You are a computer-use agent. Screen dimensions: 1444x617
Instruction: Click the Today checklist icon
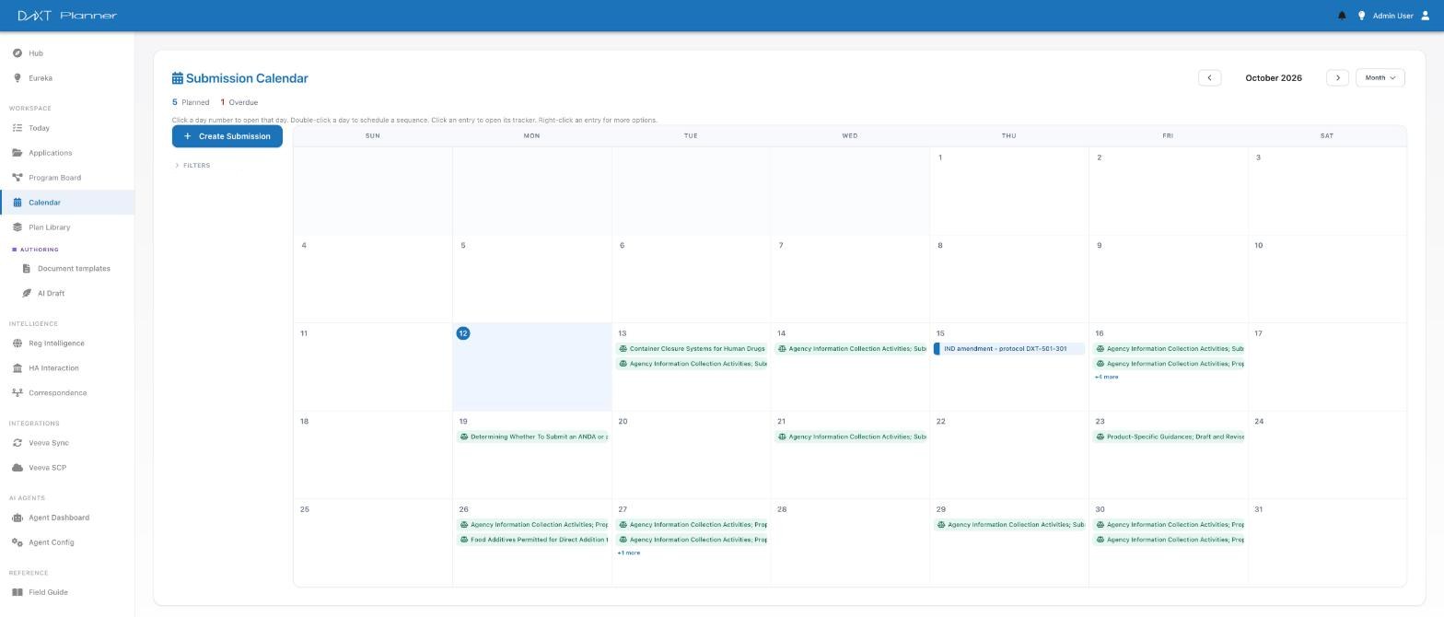[17, 128]
